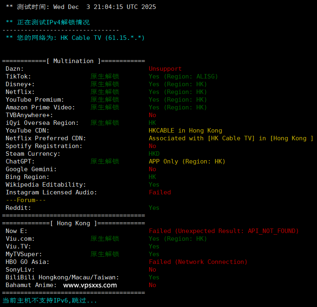This screenshot has width=317, height=307.
Task: Click the YouTube Premium row label
Action: click(35, 100)
